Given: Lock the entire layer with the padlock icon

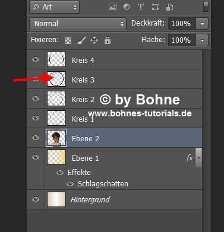Looking at the screenshot, I should 108,40.
